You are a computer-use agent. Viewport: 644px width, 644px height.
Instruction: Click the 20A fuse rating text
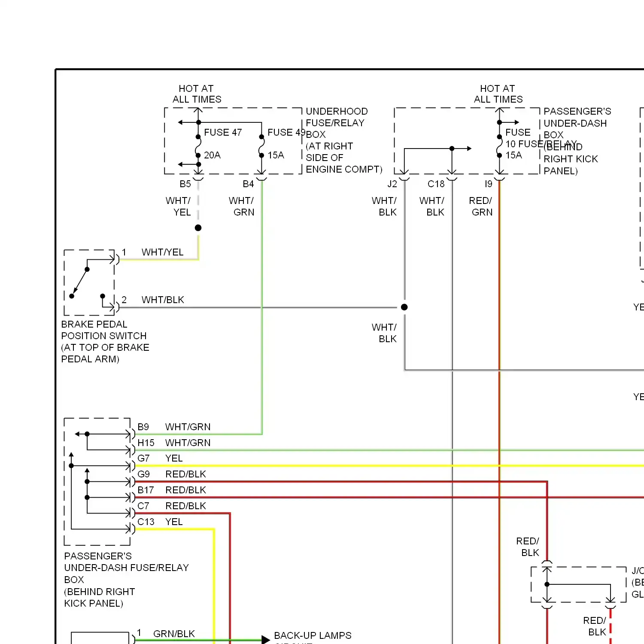point(212,155)
